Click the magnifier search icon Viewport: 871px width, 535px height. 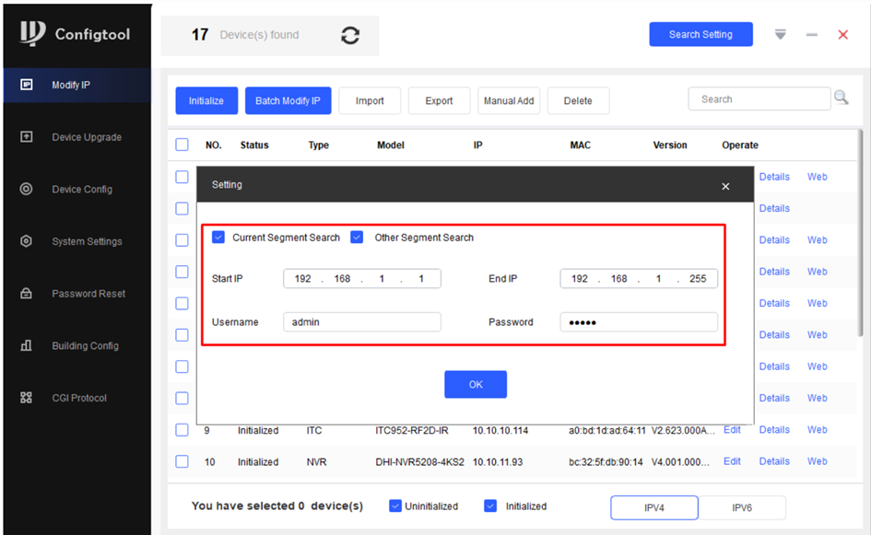click(x=841, y=98)
